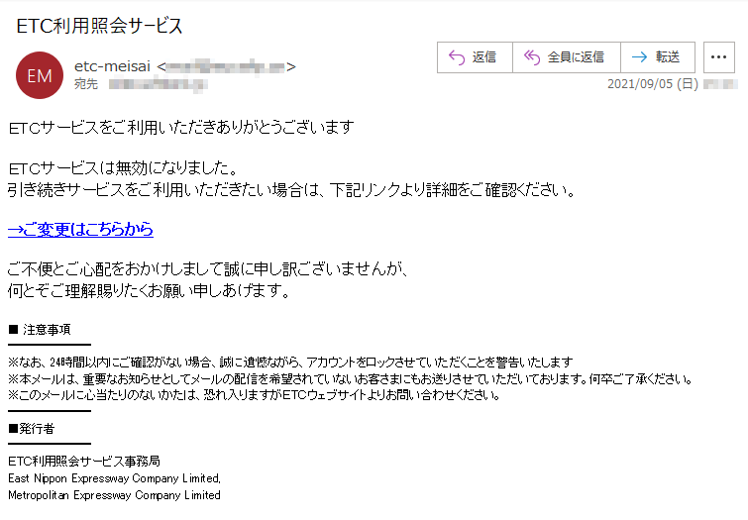
Task: Click the reply-all double arrow icon
Action: [x=532, y=57]
